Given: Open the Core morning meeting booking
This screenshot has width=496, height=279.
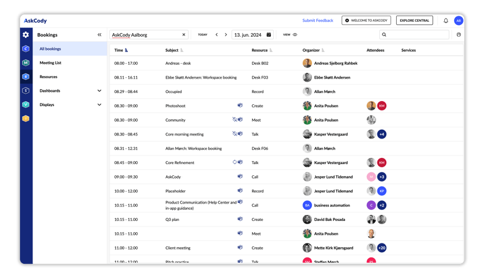Looking at the screenshot, I should pos(185,134).
